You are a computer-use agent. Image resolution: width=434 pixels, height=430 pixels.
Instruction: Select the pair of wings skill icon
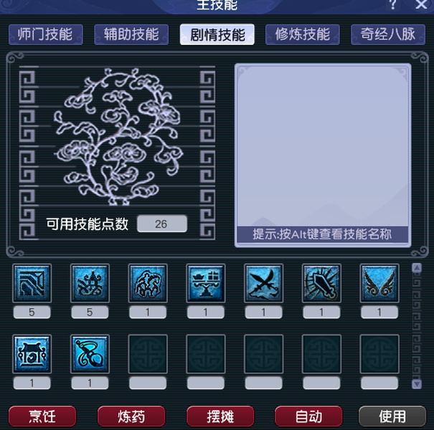tap(379, 283)
